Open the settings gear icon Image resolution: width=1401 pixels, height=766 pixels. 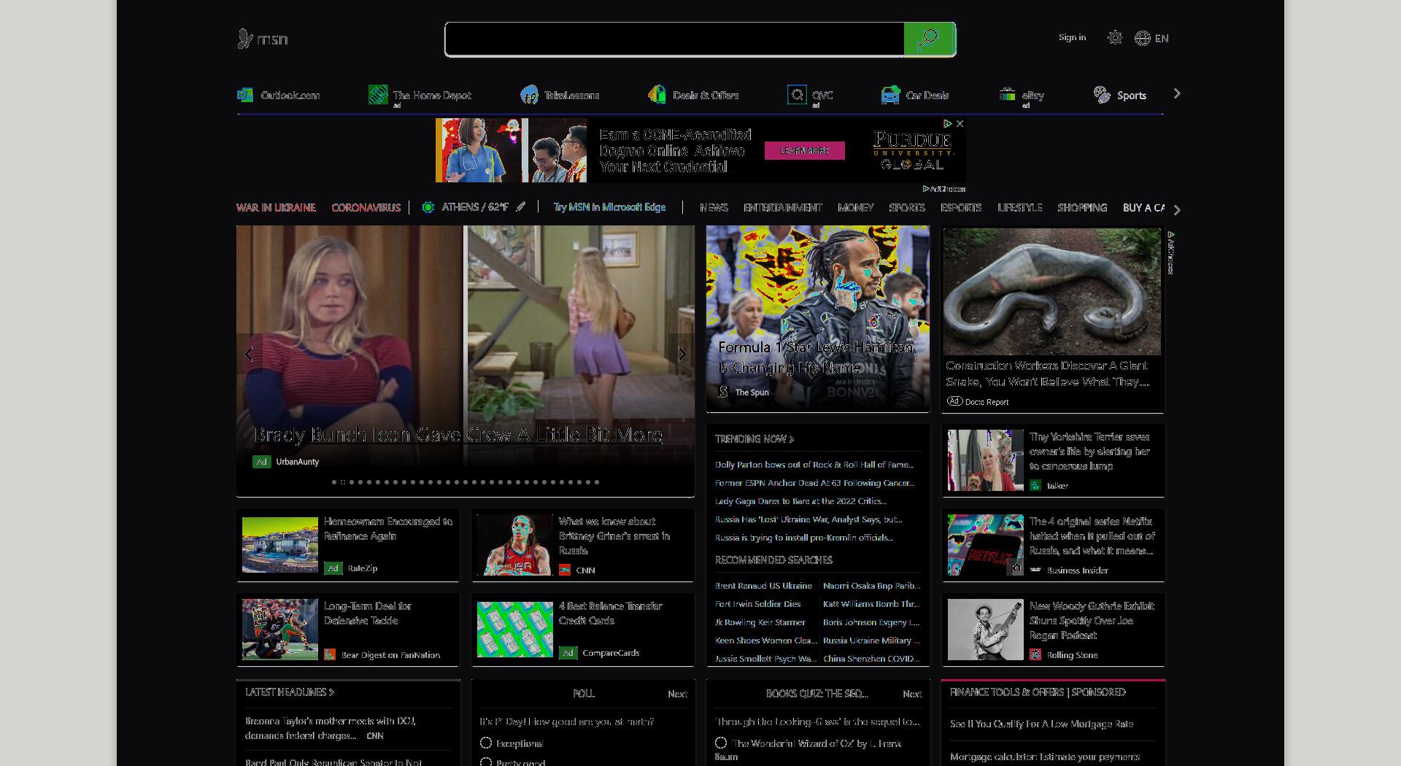pos(1114,38)
